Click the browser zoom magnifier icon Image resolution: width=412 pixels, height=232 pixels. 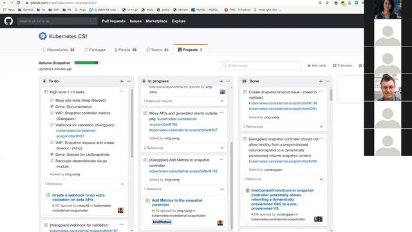pyautogui.click(x=320, y=3)
